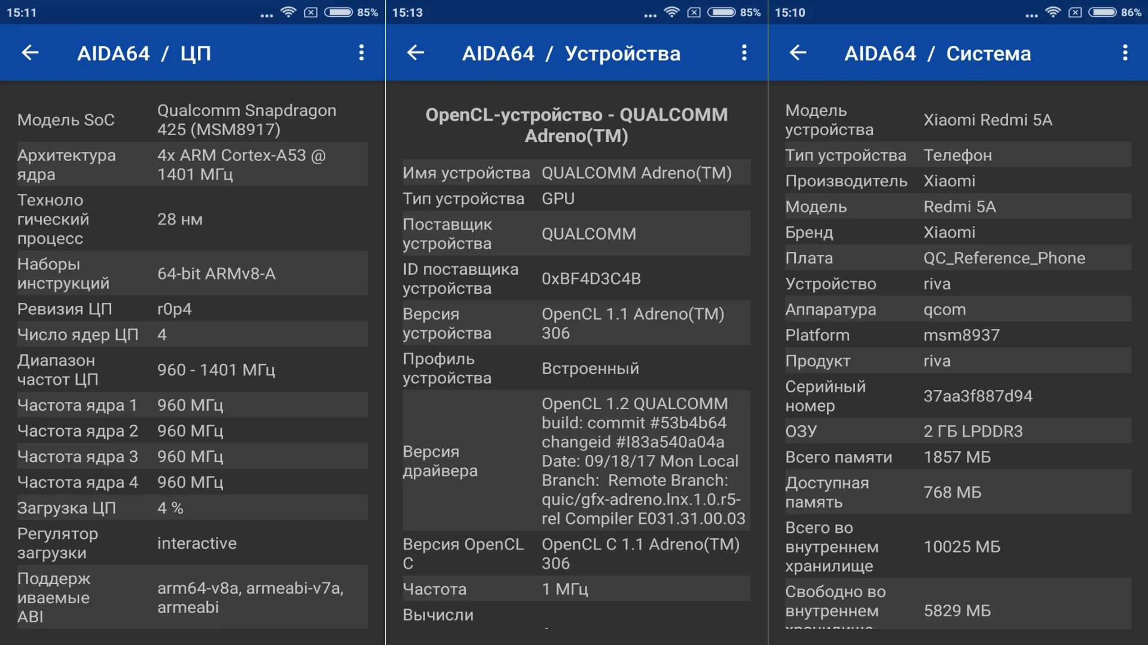Select '768 МБ' available memory value
1148x645 pixels.
click(952, 492)
